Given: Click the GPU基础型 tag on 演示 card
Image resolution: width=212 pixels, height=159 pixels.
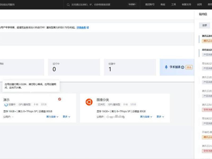Looking at the screenshot, I should (25, 104).
